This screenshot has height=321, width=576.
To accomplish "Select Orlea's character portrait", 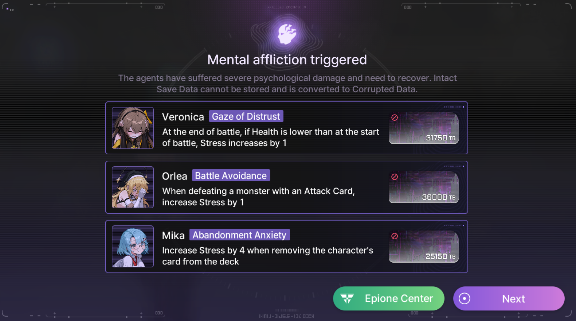I will [x=133, y=187].
